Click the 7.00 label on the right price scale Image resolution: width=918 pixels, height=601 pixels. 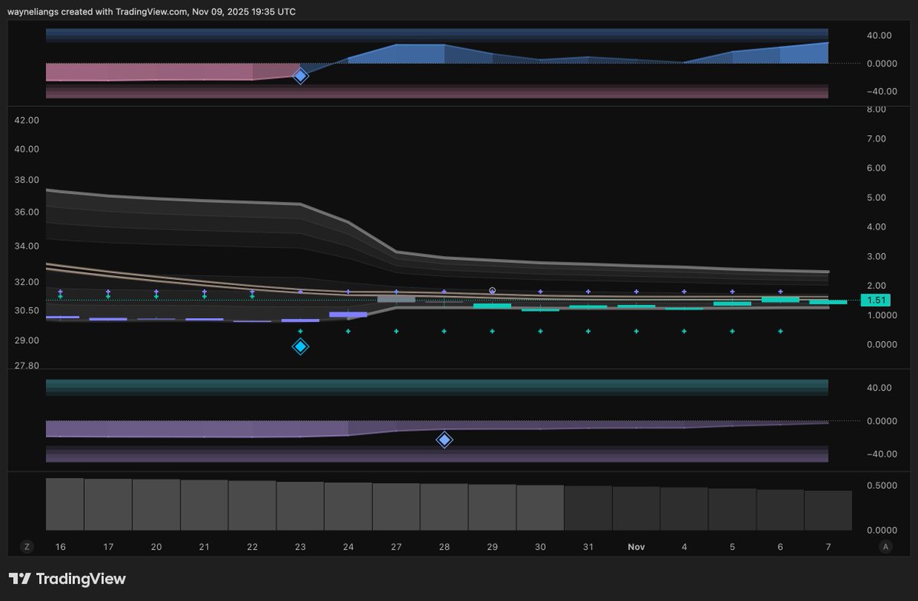pyautogui.click(x=875, y=139)
